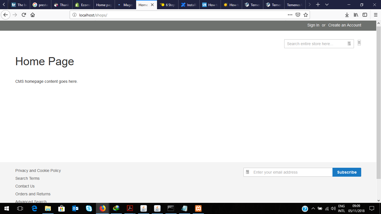Click the envelope icon beside the newsletter field
The image size is (381, 214).
[x=247, y=172]
